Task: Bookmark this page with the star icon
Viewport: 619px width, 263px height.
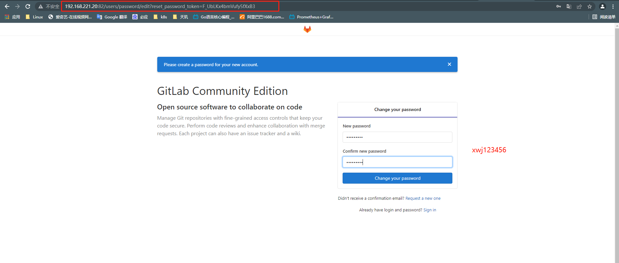Action: point(590,6)
